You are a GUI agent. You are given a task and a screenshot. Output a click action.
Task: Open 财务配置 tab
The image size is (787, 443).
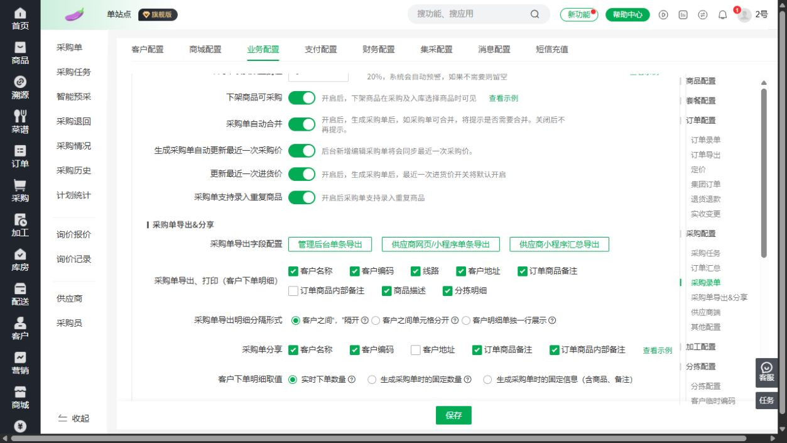pos(378,49)
